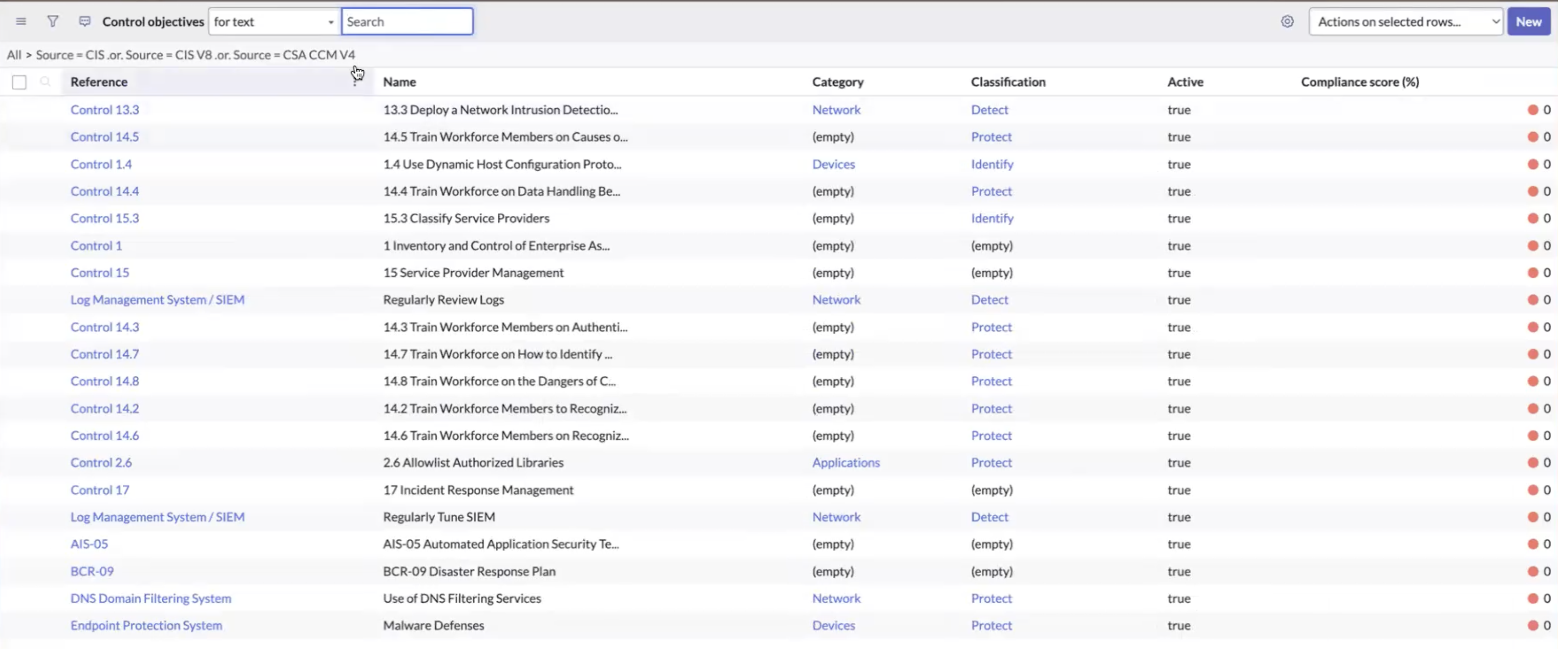Sort by the Category column header
This screenshot has width=1558, height=649.
[x=838, y=82]
